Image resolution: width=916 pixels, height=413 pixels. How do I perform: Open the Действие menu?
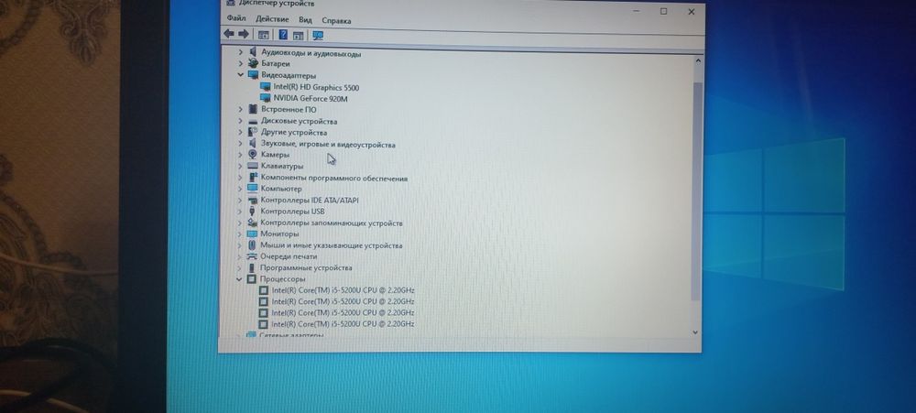[x=272, y=19]
